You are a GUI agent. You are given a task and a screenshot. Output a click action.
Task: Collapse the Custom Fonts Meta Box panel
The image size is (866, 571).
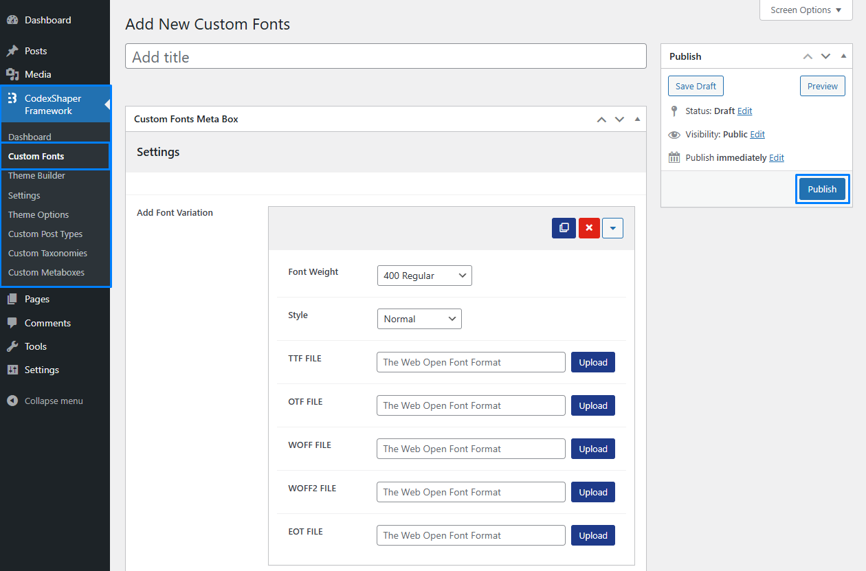[x=637, y=118]
